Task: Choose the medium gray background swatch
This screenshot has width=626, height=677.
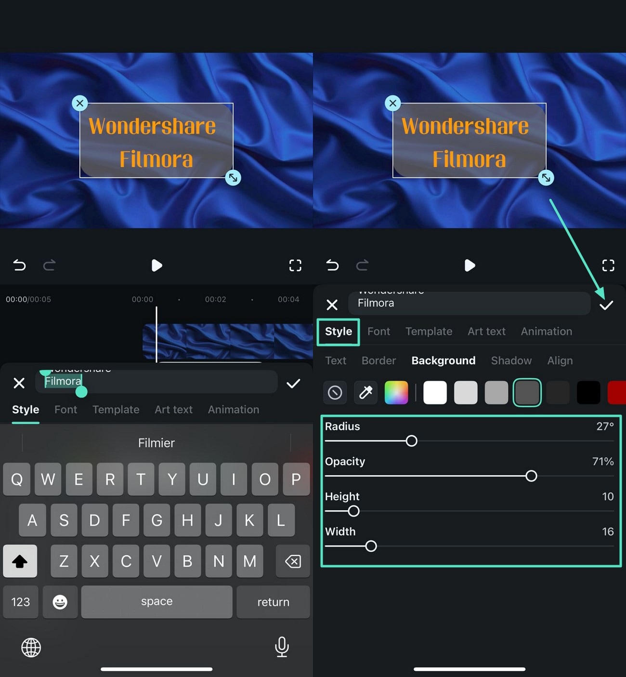Action: point(496,392)
